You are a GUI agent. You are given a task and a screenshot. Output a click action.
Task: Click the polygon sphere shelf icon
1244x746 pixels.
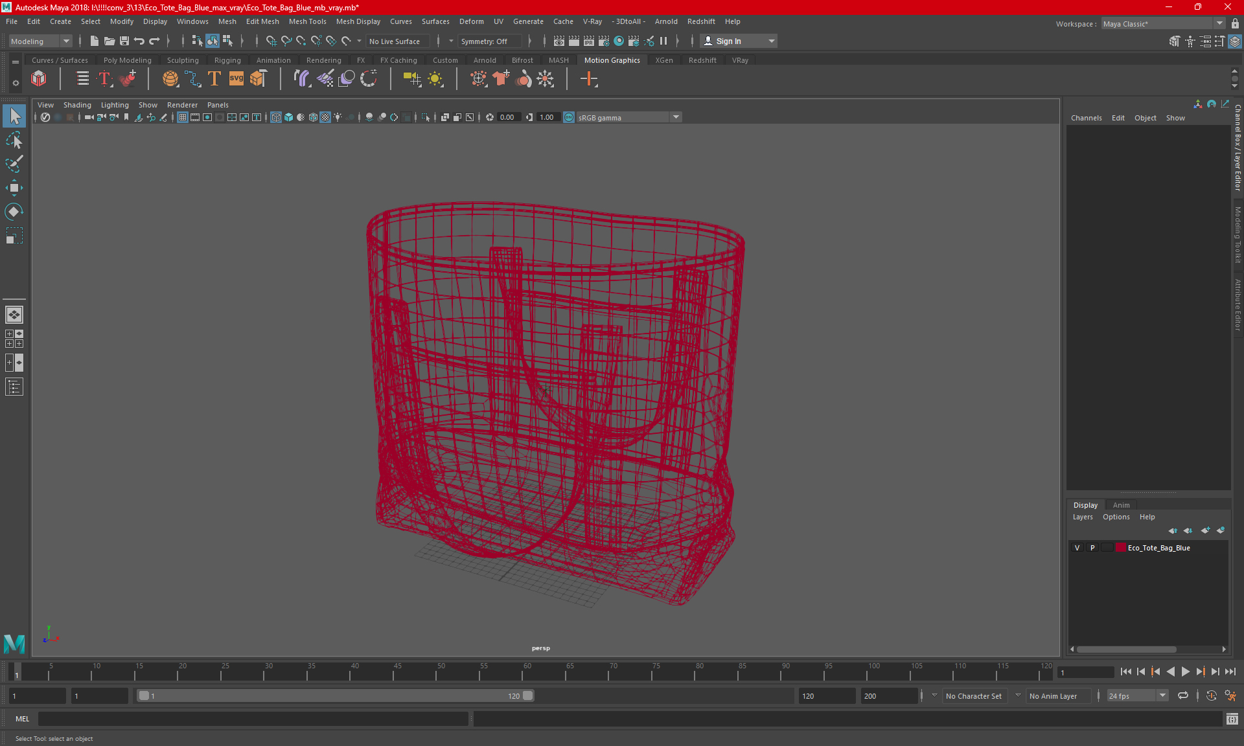(170, 79)
